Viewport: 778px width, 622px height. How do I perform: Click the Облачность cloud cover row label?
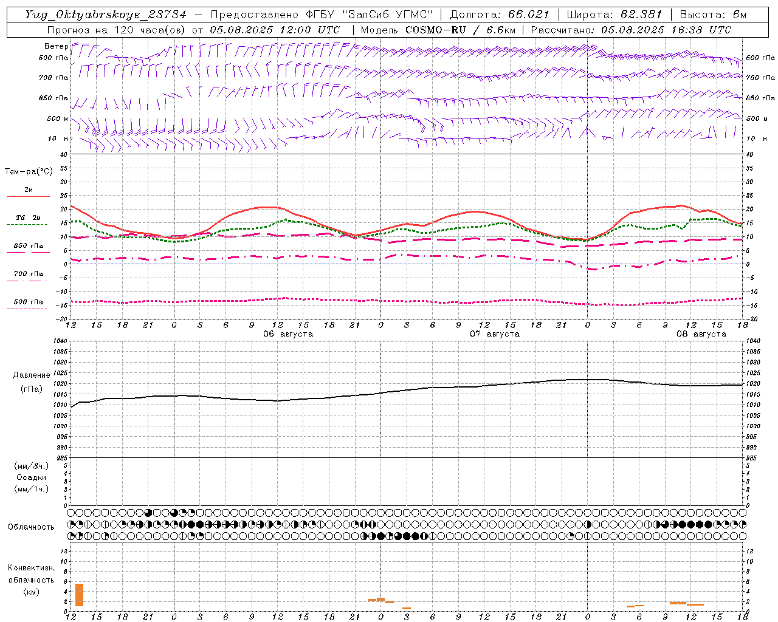(31, 527)
